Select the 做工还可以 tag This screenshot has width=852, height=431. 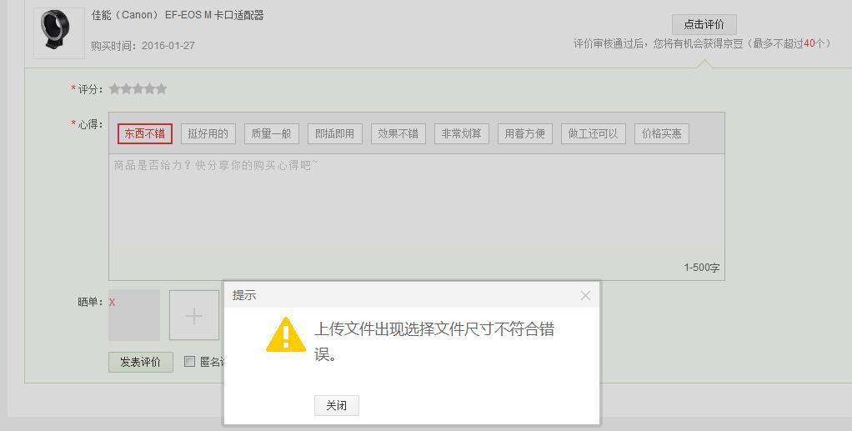[594, 133]
